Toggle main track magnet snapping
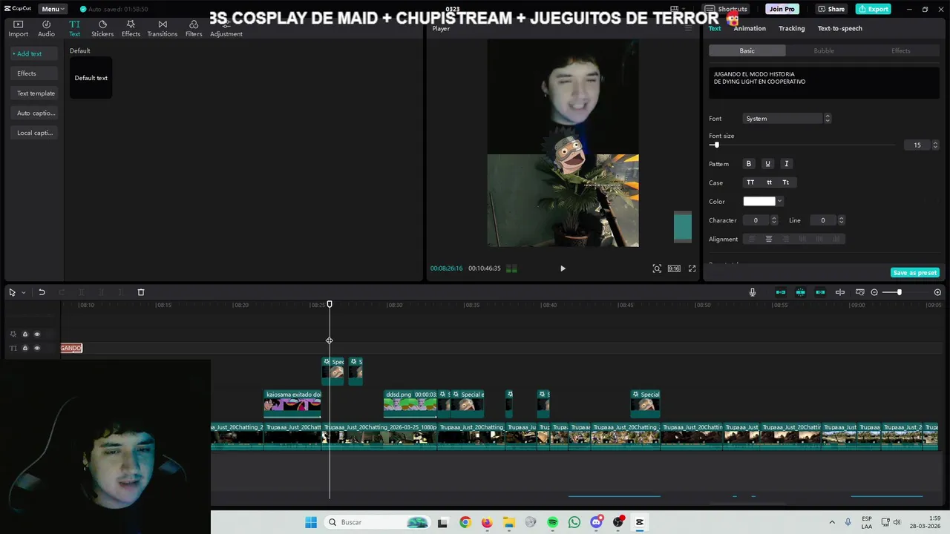 [781, 292]
